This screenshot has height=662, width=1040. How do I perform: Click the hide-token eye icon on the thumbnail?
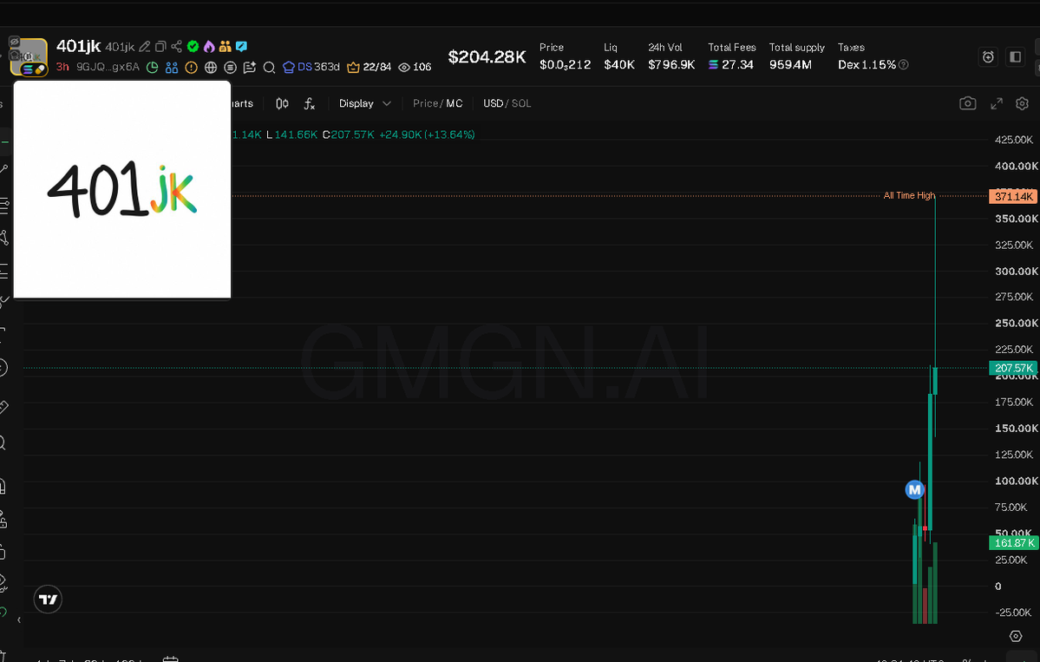(x=14, y=42)
